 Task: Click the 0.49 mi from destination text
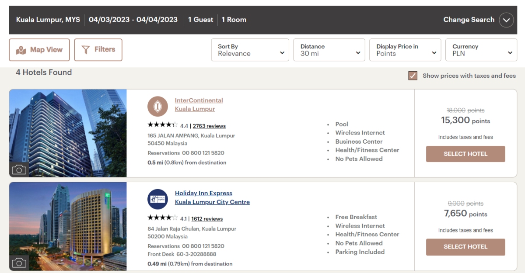pyautogui.click(x=190, y=264)
